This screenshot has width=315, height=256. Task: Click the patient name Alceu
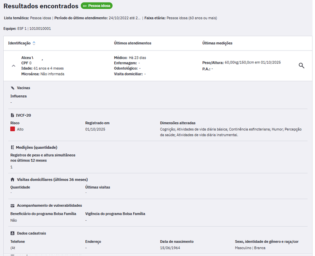point(27,57)
